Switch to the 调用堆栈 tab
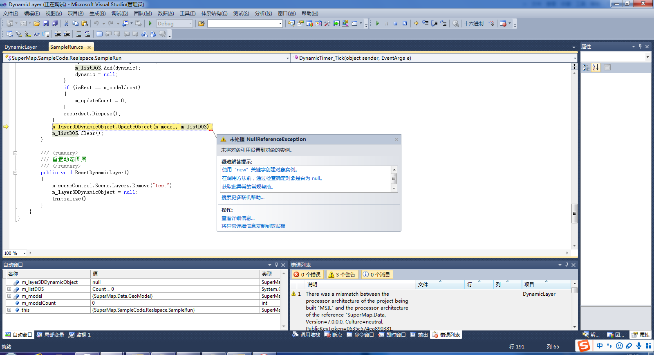The height and width of the screenshot is (355, 654). (x=307, y=335)
